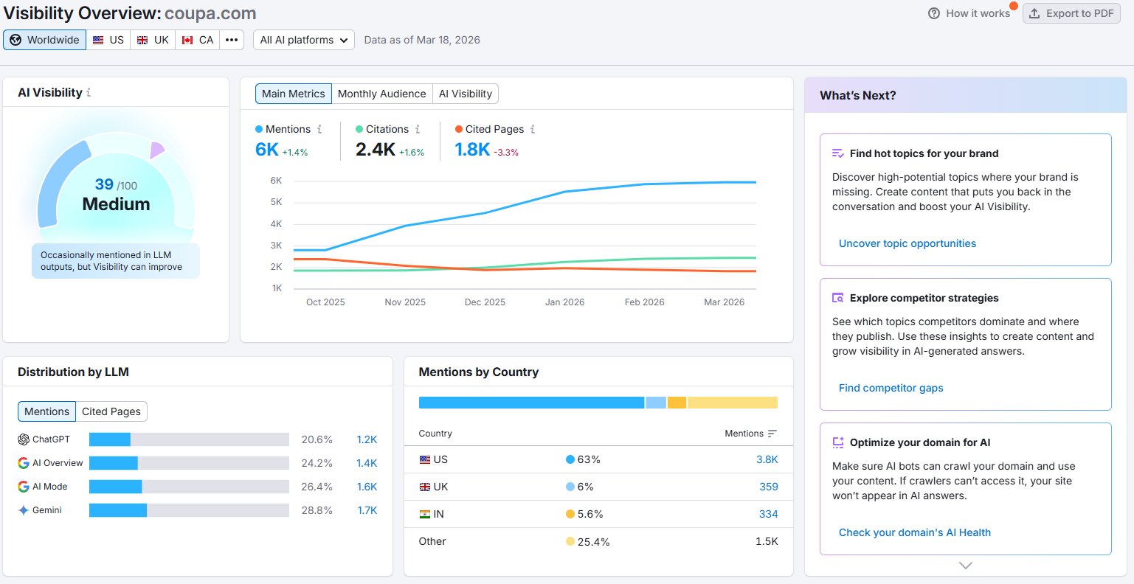
Task: Click the AI Mode 26.4% percentage
Action: (317, 487)
